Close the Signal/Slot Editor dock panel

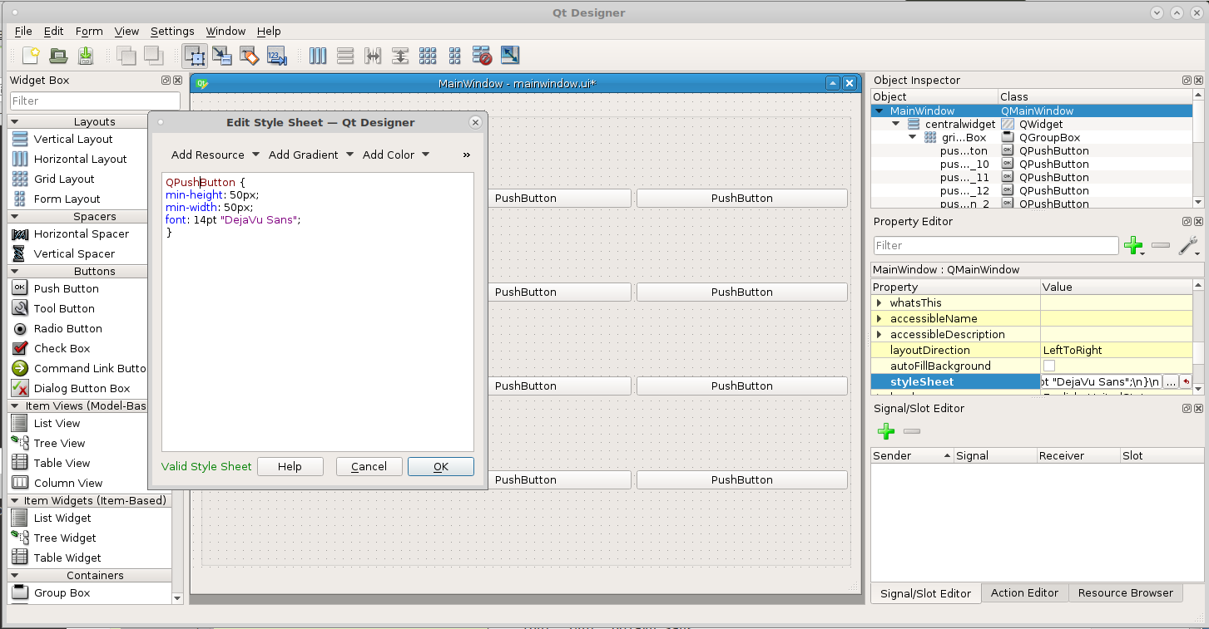click(1198, 409)
